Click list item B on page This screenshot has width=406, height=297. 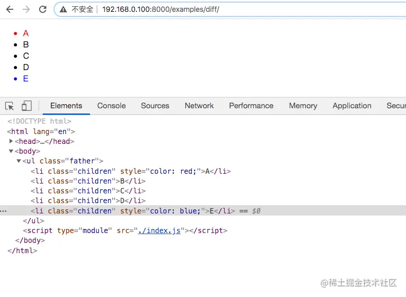tap(26, 45)
